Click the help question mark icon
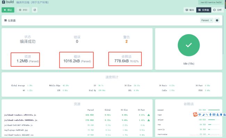Screen dimensions: 226x138 pyautogui.click(x=217, y=20)
